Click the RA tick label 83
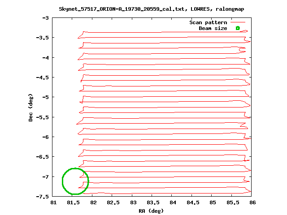Viewport: 287px width, 215px height. (x=133, y=202)
